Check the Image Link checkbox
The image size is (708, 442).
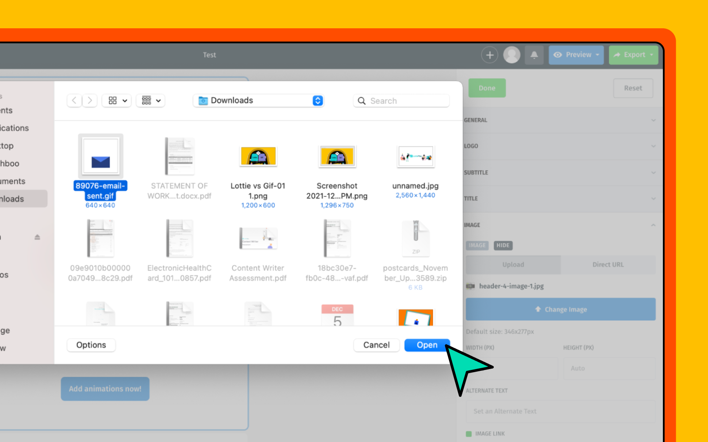469,434
